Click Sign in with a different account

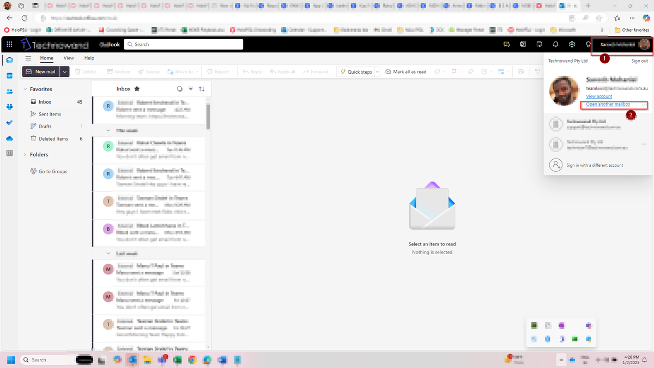click(594, 165)
